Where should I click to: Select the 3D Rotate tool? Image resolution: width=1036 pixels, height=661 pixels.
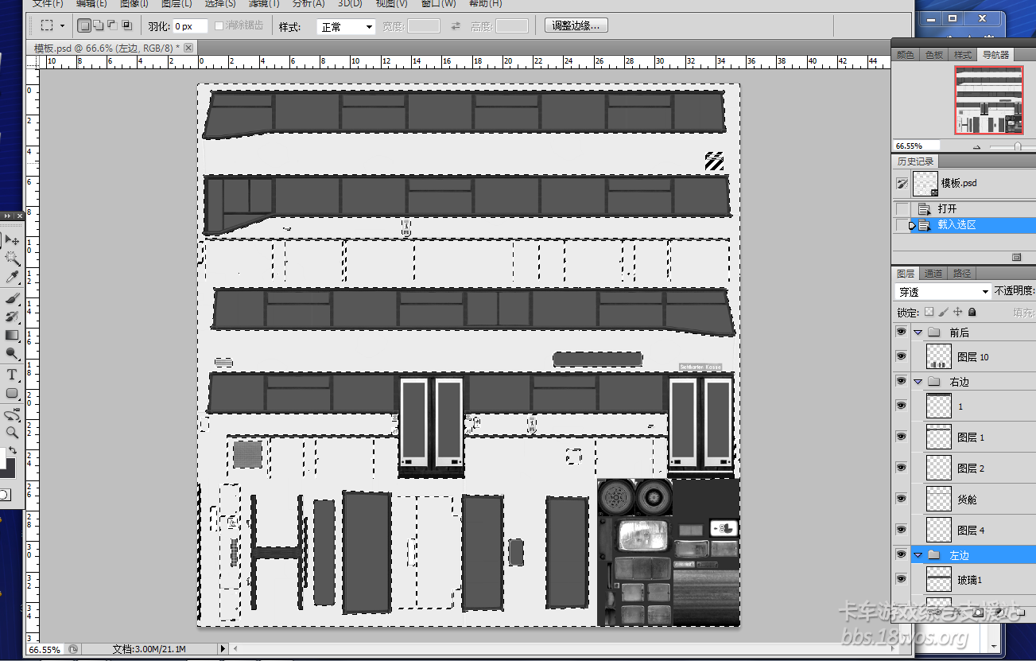point(12,415)
